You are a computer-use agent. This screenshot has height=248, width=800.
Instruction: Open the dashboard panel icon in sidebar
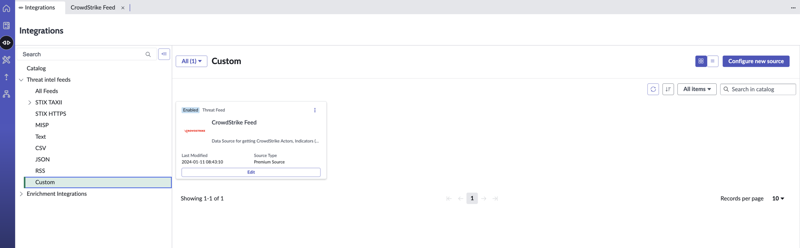6,25
